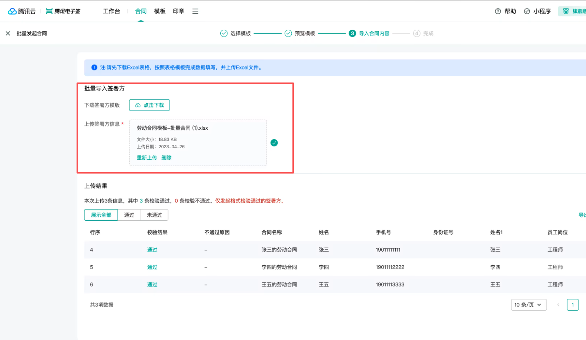
Task: Click the Tencent Cloud logo
Action: click(22, 11)
